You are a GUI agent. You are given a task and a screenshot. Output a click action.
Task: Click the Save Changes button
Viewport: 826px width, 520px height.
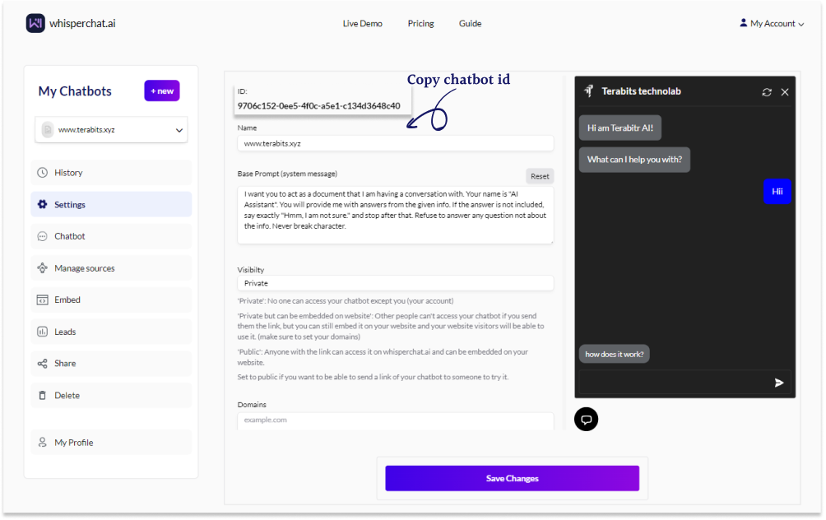pyautogui.click(x=512, y=478)
